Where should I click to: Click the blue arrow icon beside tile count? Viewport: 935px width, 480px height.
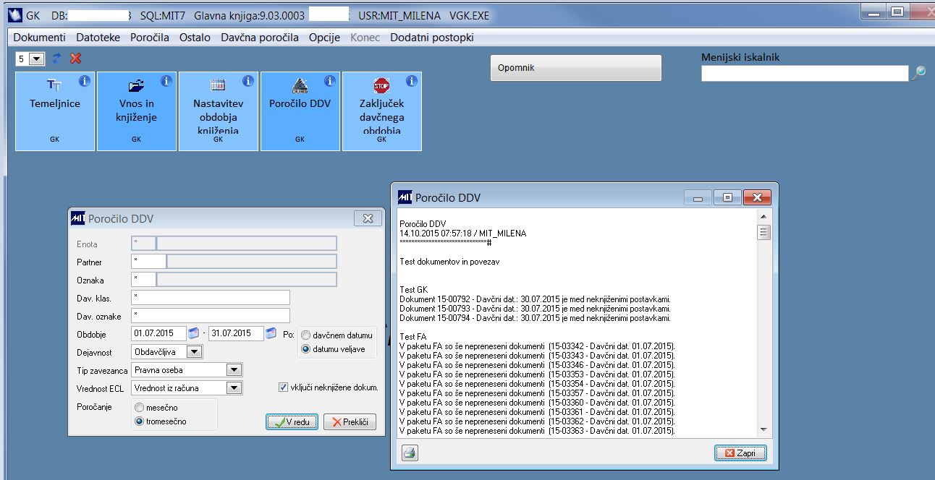(56, 59)
